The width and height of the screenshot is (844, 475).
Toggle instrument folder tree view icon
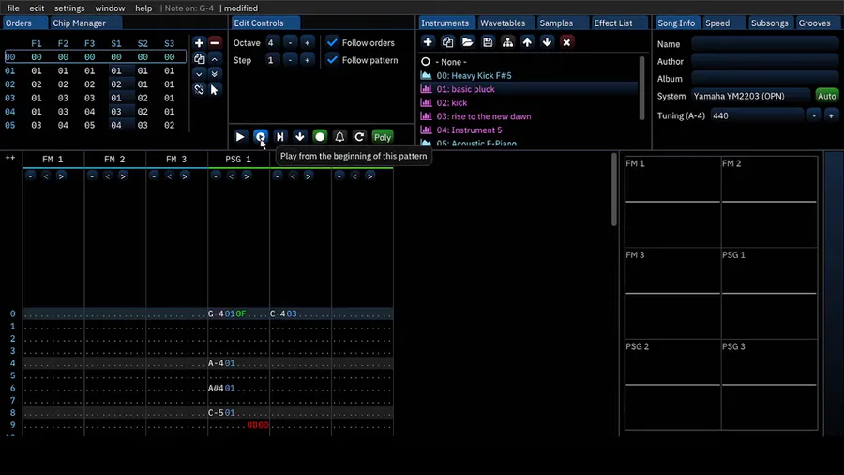pyautogui.click(x=507, y=42)
